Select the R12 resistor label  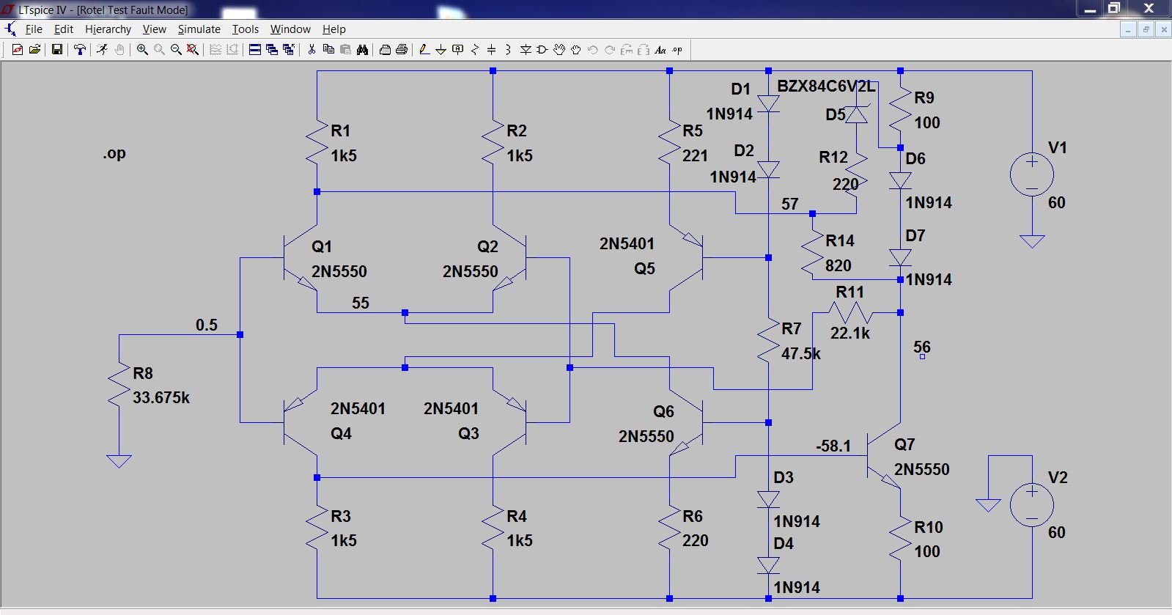[x=833, y=157]
